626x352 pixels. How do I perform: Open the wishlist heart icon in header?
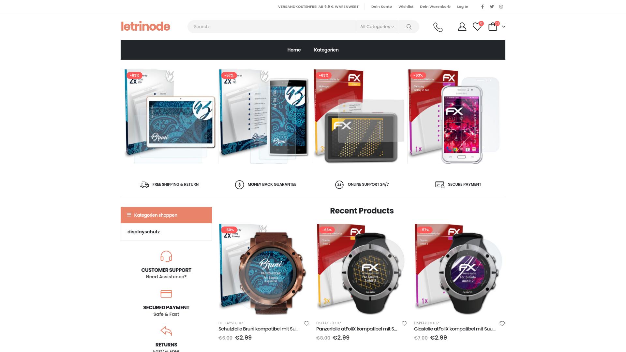(x=477, y=27)
